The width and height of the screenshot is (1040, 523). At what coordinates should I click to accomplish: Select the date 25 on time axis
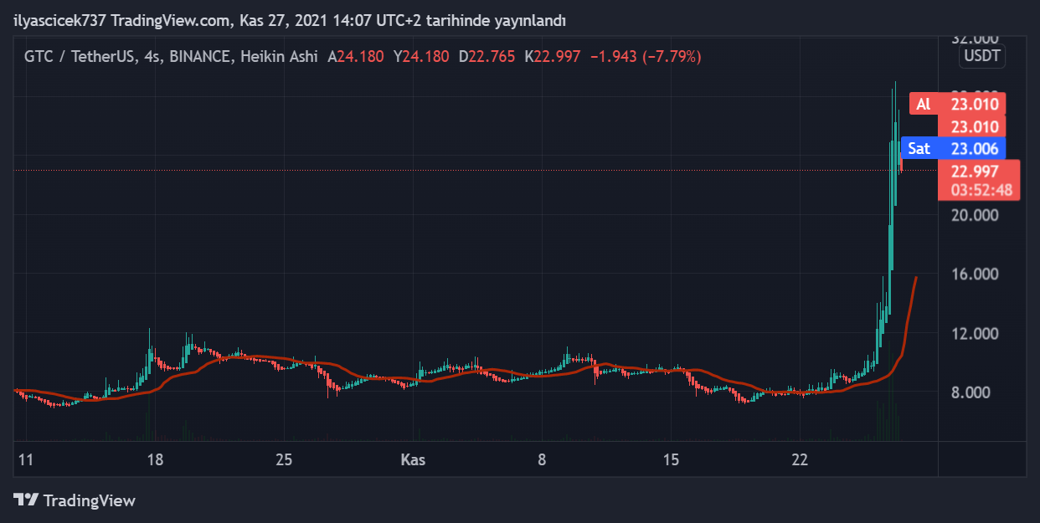(284, 460)
